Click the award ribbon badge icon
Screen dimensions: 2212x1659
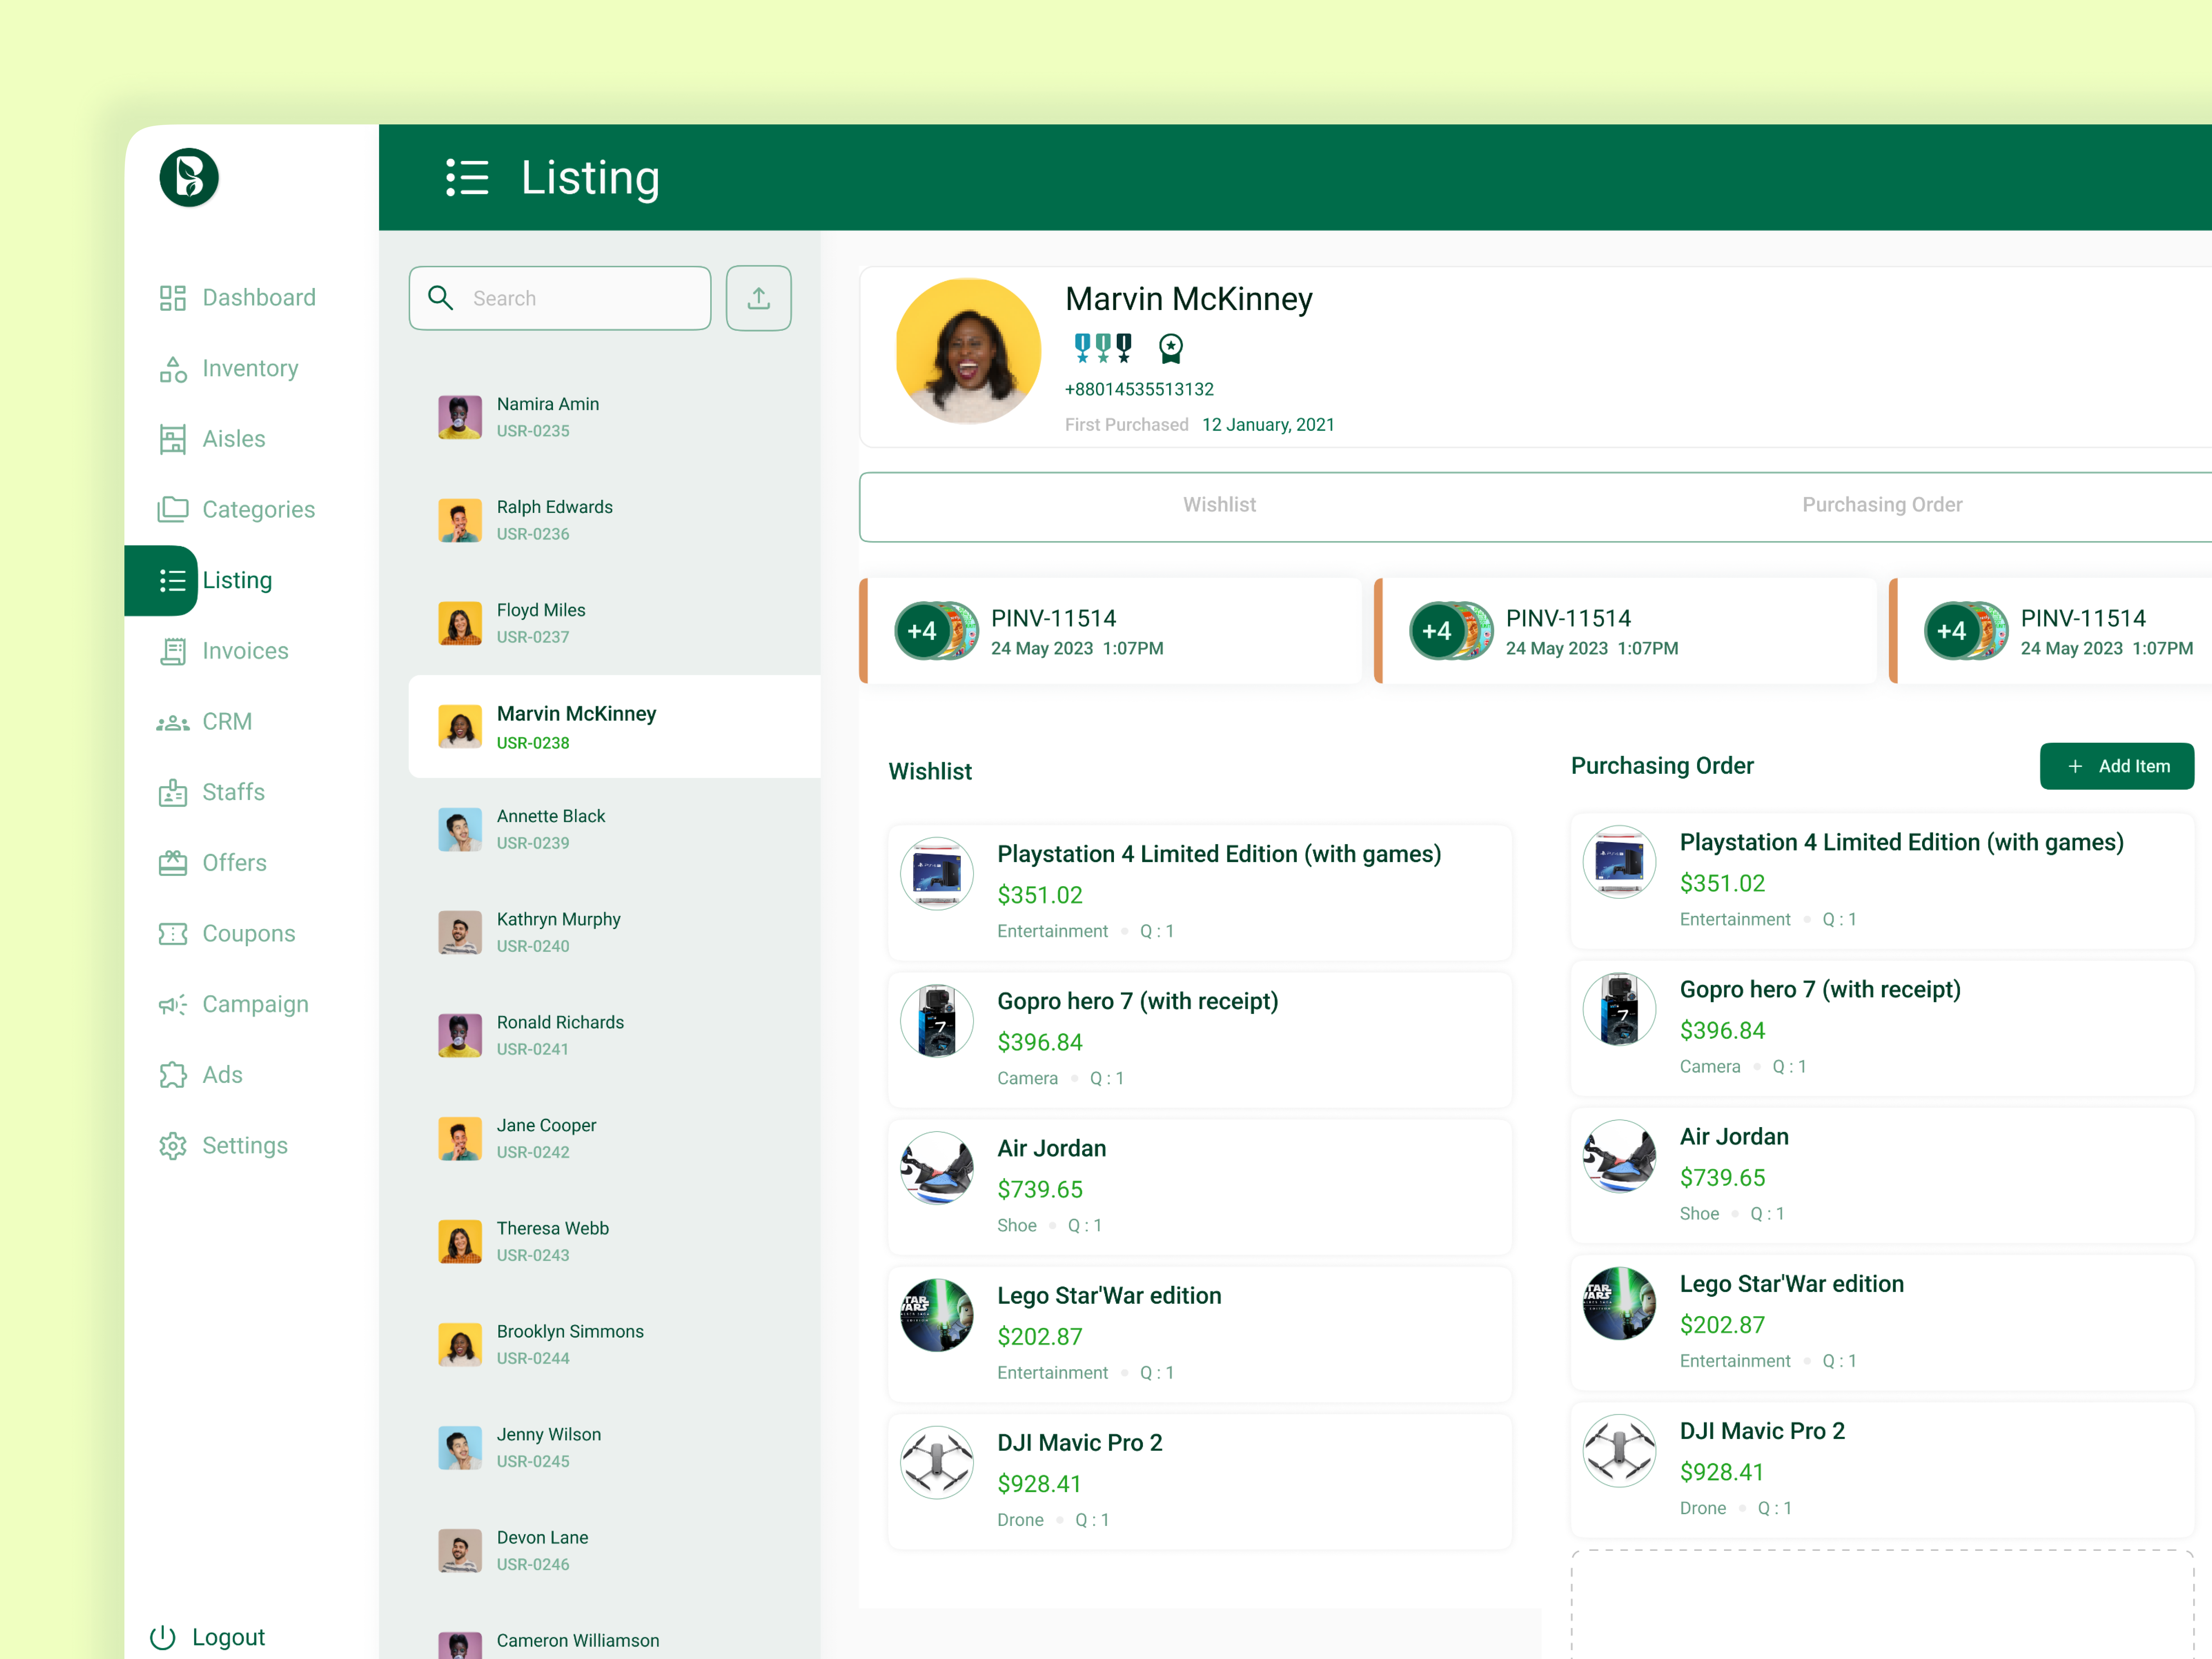1170,348
